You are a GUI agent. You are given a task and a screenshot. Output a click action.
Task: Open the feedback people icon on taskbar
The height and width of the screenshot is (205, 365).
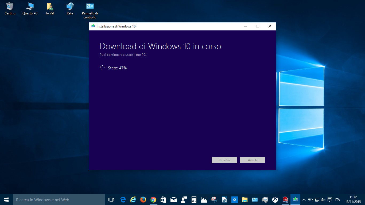point(184,200)
